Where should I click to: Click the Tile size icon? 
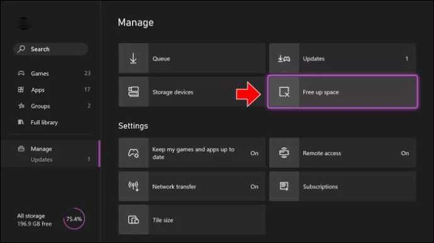tap(133, 220)
